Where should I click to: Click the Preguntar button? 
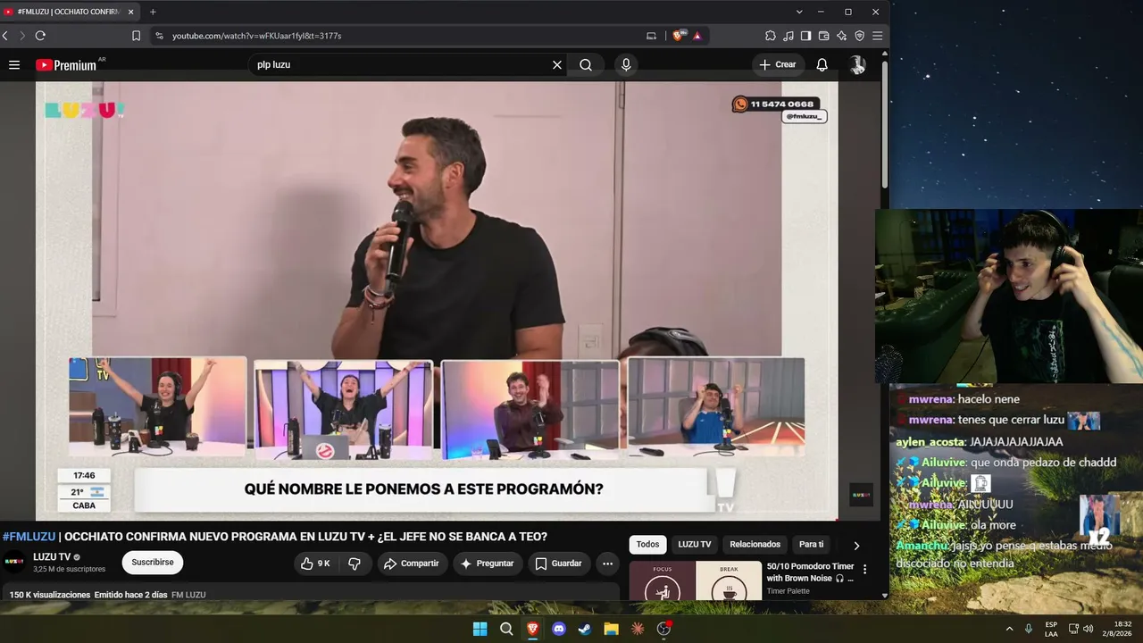pos(488,564)
